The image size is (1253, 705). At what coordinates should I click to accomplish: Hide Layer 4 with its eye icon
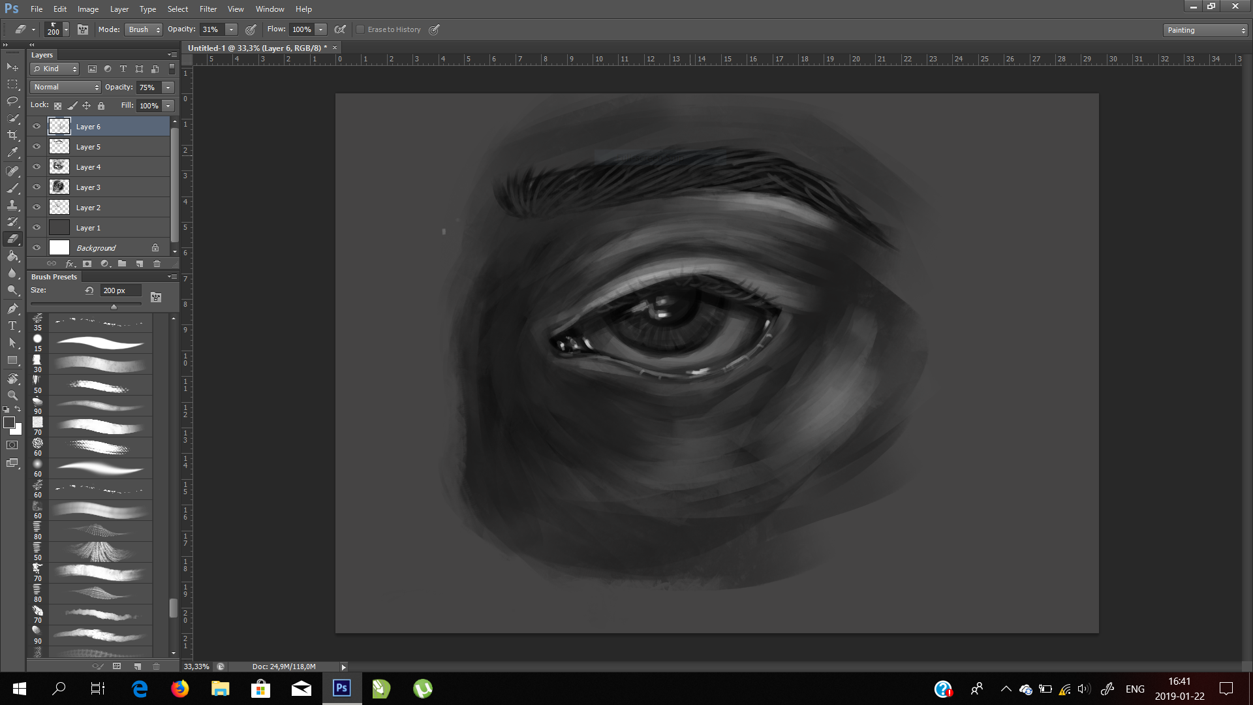point(37,167)
